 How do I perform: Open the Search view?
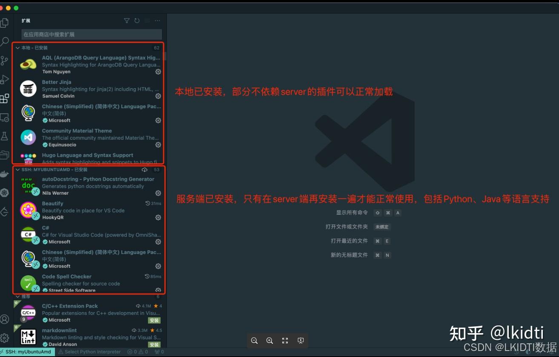click(x=5, y=41)
